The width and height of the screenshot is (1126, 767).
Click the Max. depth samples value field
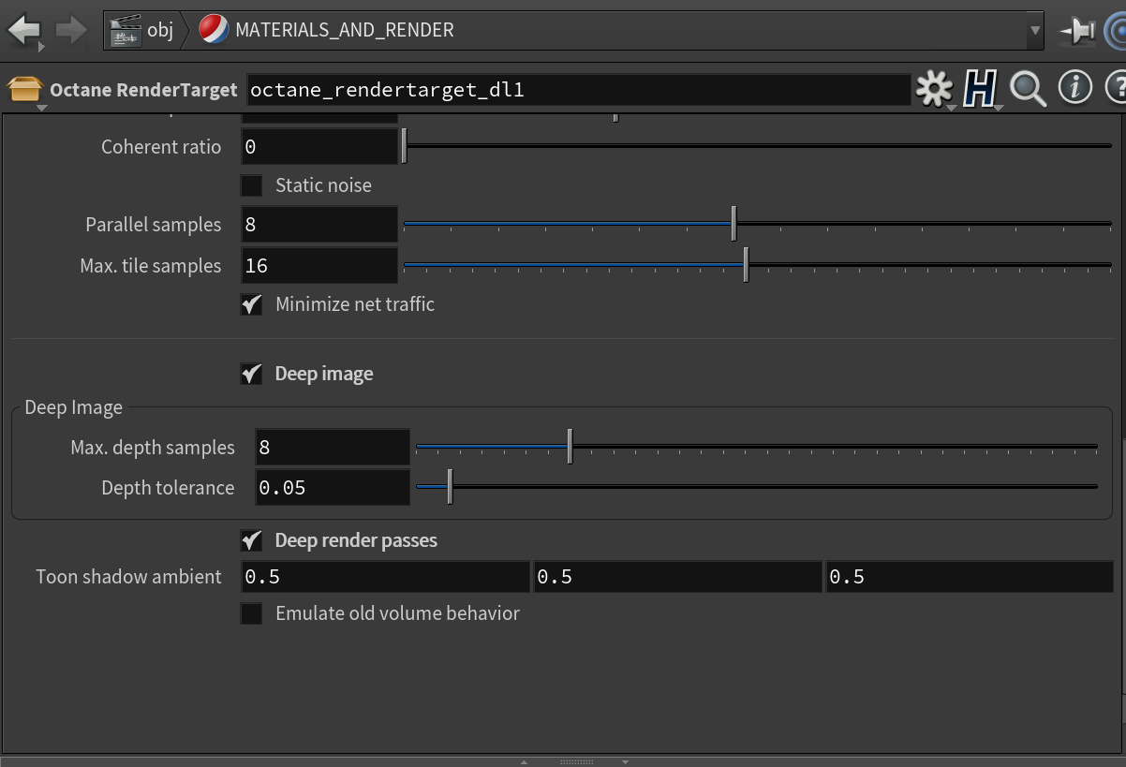click(333, 448)
